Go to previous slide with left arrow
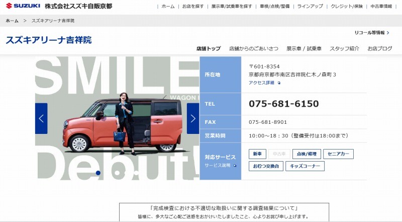 pyautogui.click(x=41, y=118)
